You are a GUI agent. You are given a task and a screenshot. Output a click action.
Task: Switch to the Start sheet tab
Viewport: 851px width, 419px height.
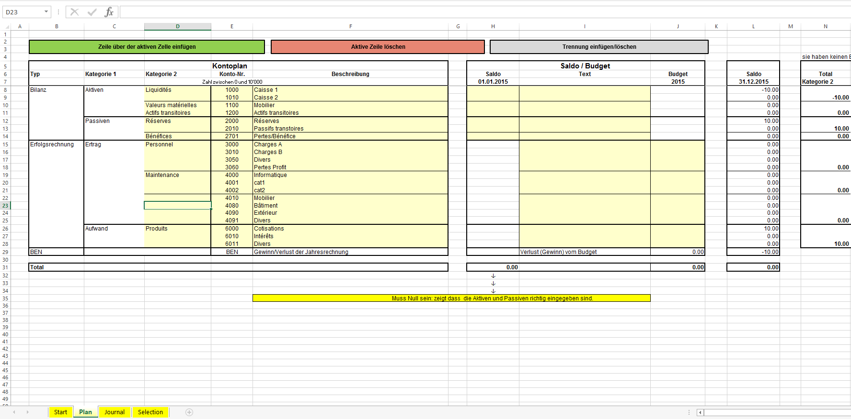[60, 412]
